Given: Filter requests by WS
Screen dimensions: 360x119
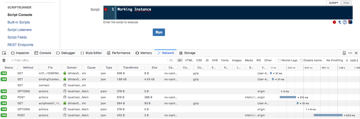Looking at the screenshot, I should click(258, 60).
